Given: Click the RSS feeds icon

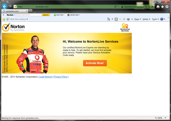Looking at the screenshot, I should (x=116, y=19).
